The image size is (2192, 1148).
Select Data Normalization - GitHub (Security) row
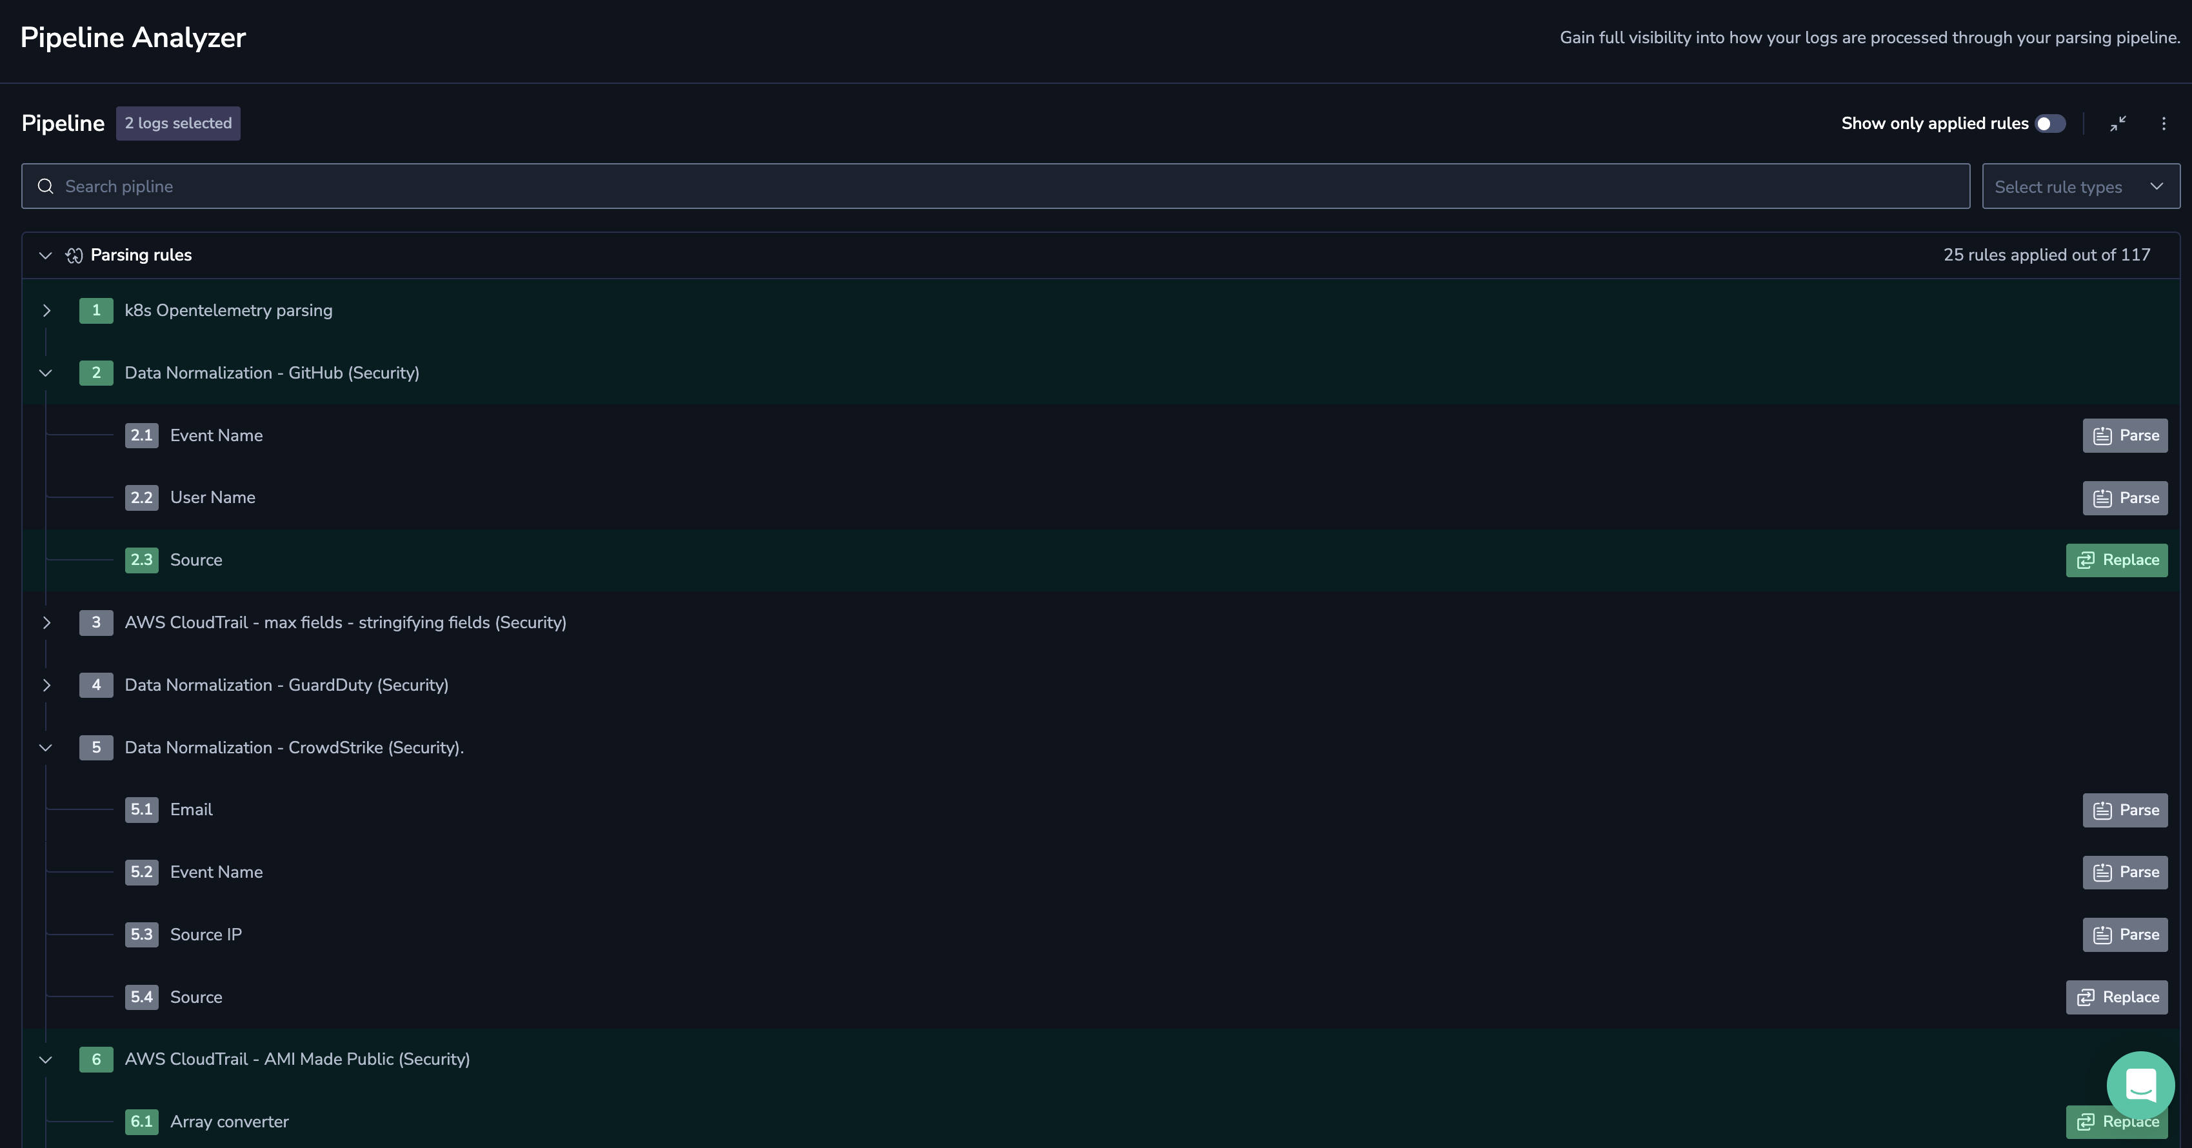pyautogui.click(x=1101, y=373)
